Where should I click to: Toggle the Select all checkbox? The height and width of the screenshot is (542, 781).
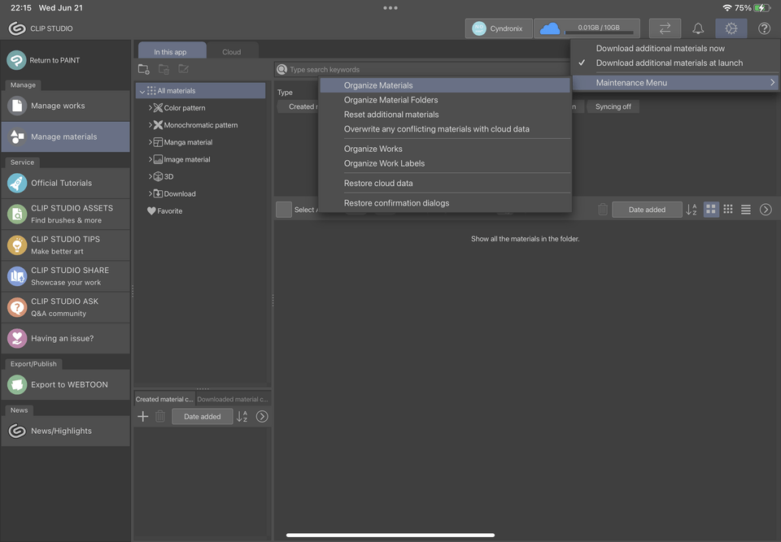(284, 210)
